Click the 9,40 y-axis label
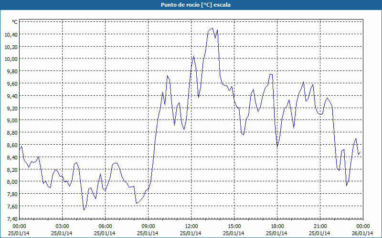 point(12,96)
